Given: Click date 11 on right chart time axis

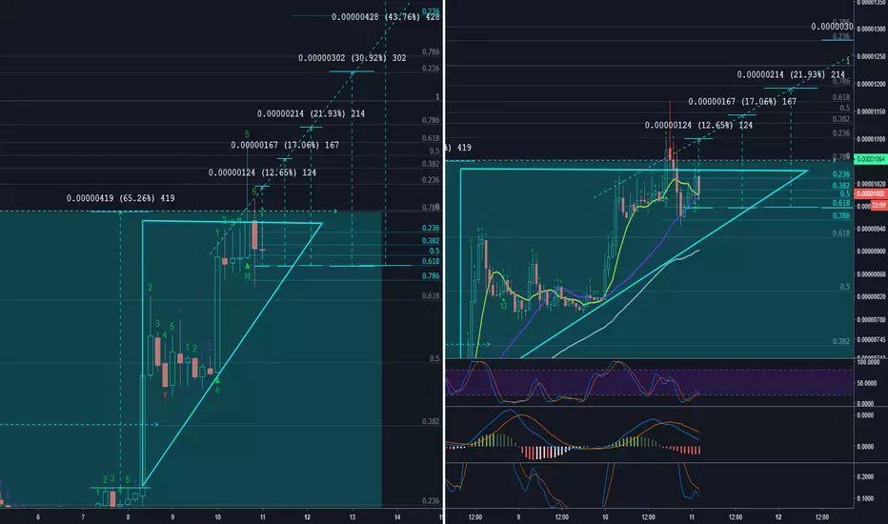Looking at the screenshot, I should click(692, 517).
